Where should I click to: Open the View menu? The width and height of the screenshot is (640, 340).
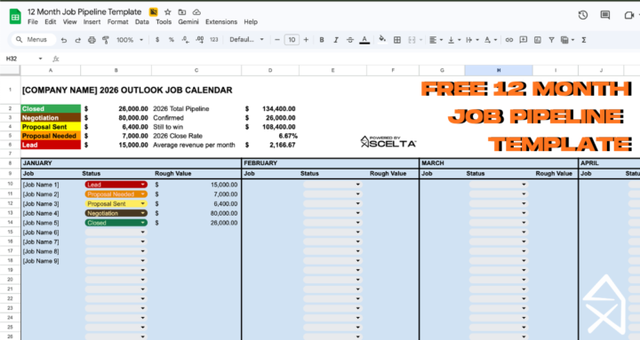pyautogui.click(x=69, y=22)
